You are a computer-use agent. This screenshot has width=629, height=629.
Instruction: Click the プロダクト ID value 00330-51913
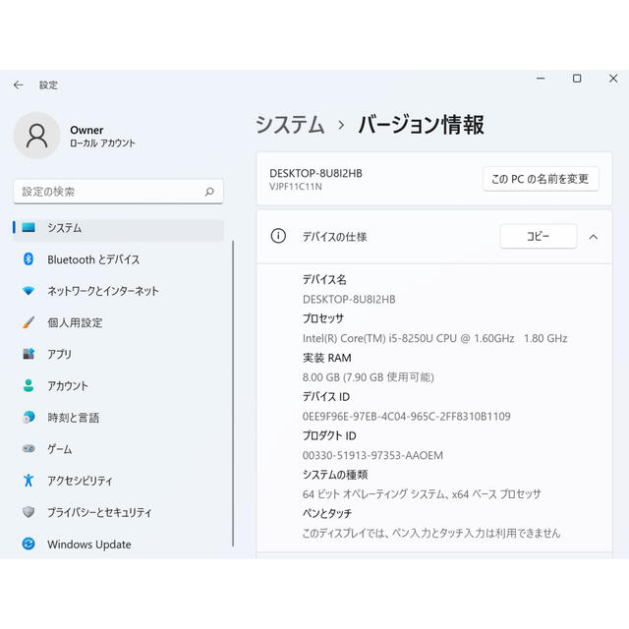point(372,455)
